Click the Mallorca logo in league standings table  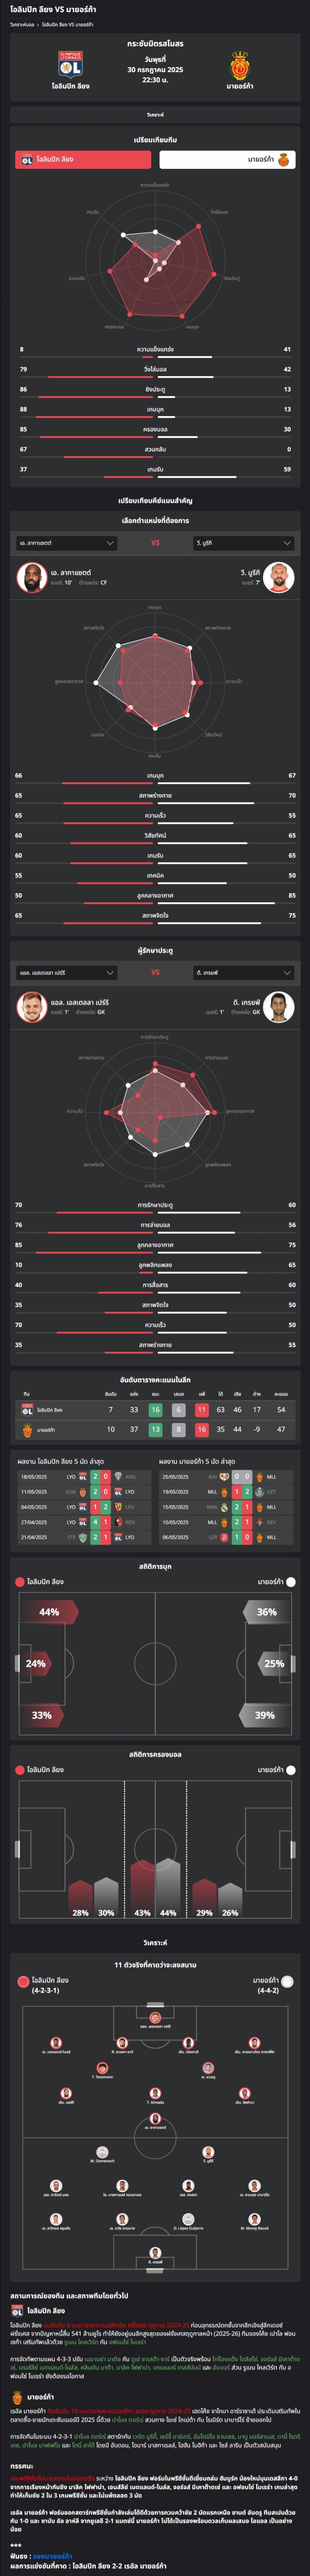coord(27,1430)
